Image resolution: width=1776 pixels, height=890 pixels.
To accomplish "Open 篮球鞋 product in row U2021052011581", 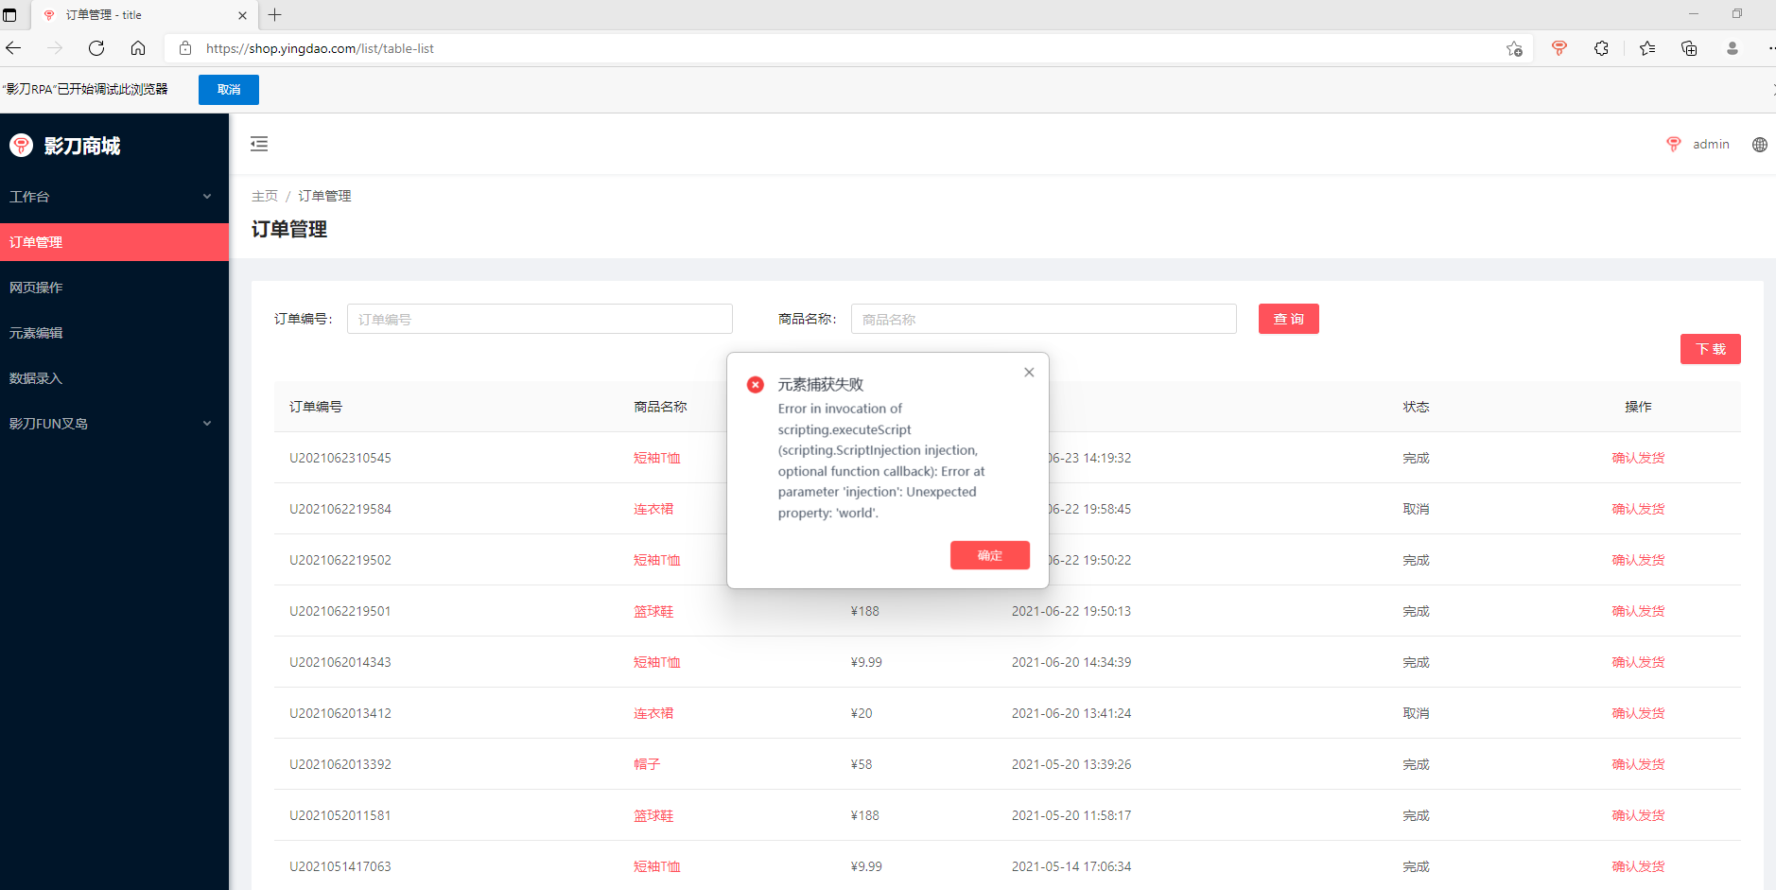I will 653,815.
